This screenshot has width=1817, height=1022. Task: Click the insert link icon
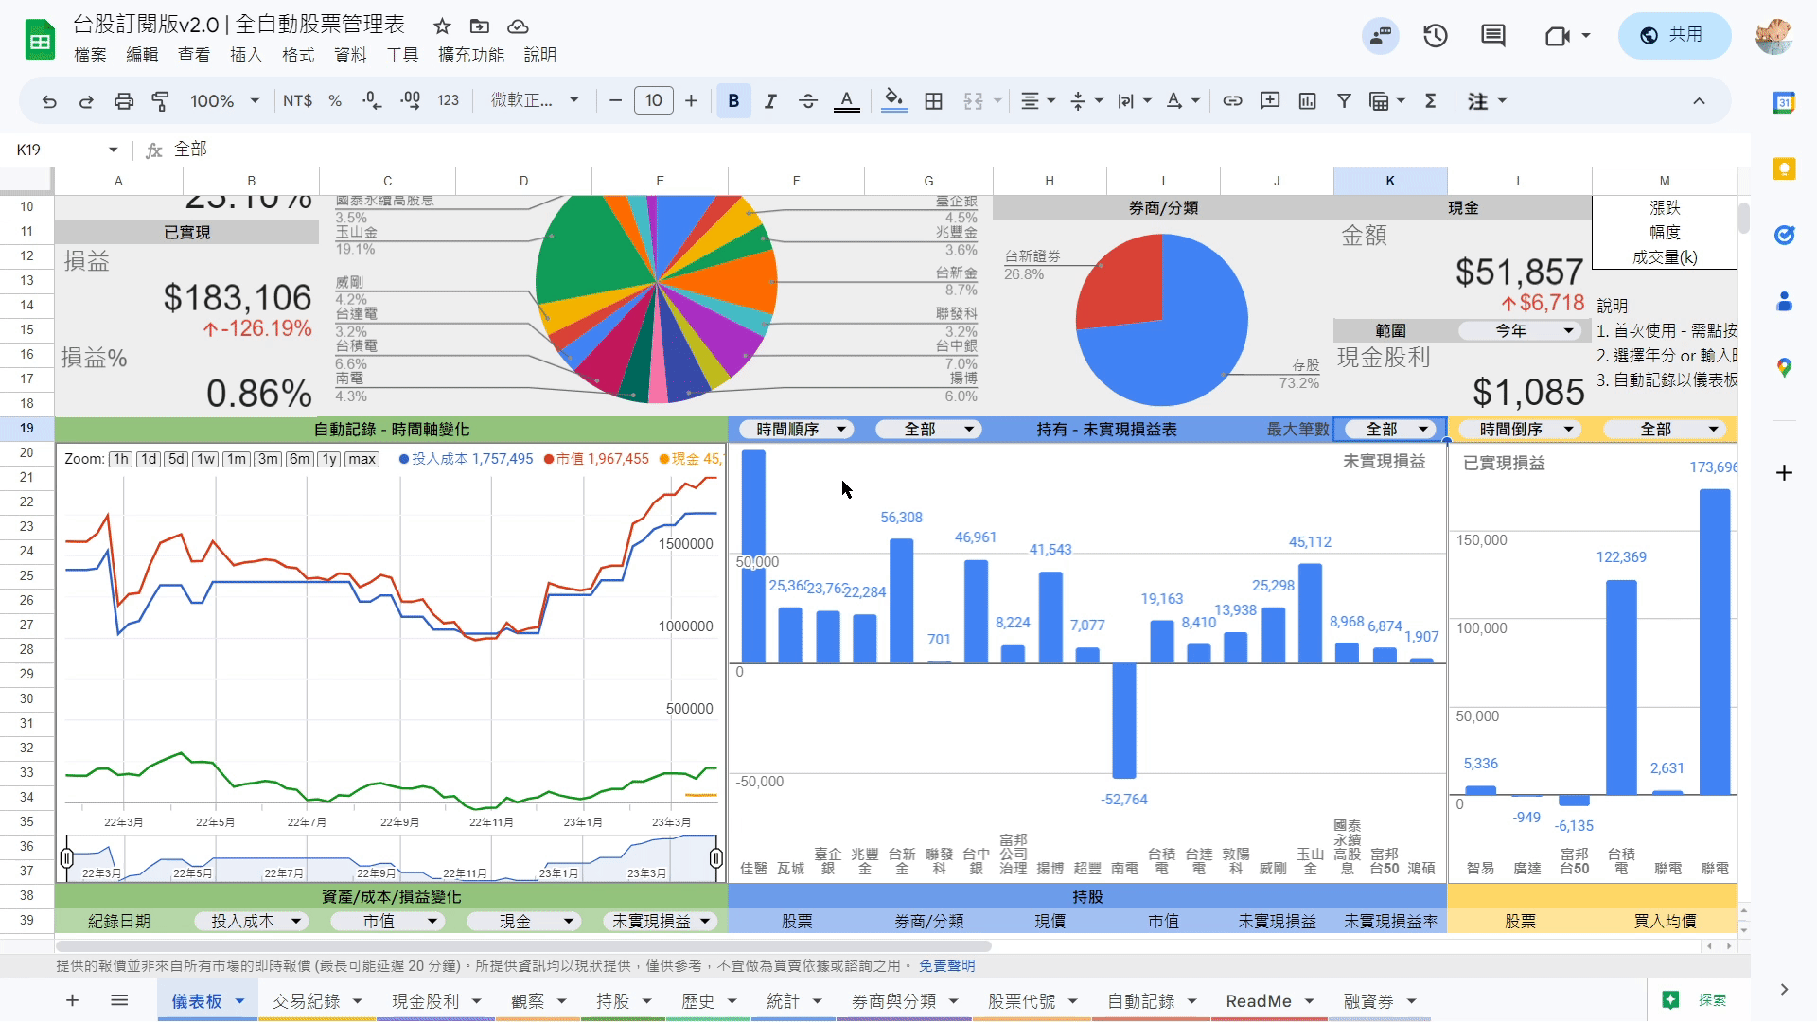(1232, 101)
